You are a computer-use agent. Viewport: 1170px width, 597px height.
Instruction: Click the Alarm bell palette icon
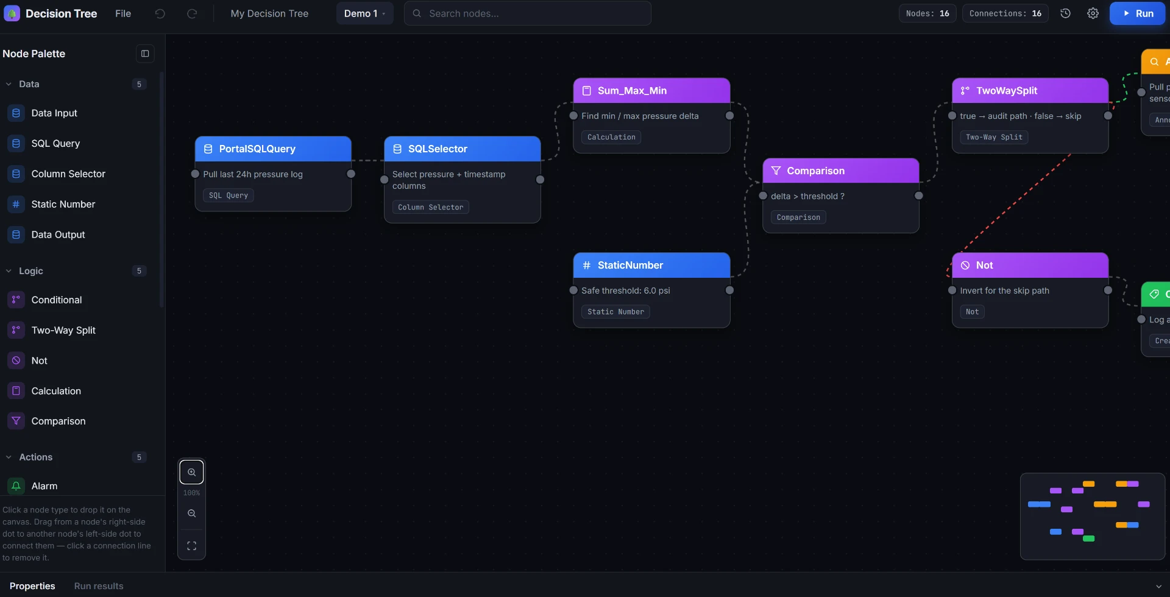coord(16,486)
